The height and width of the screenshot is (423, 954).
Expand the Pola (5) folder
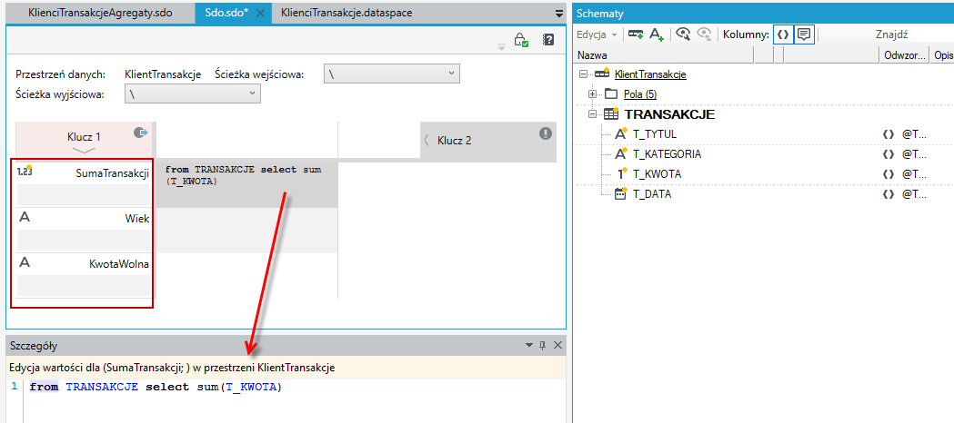(x=593, y=94)
